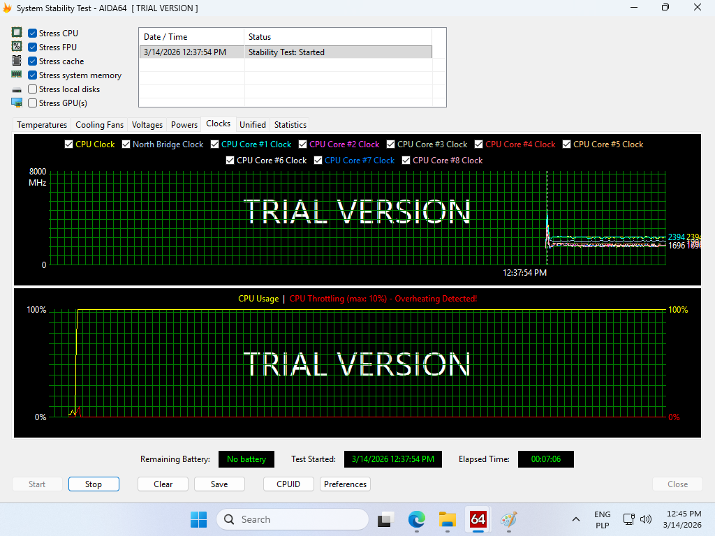715x536 pixels.
Task: Open the CPUID panel
Action: pos(288,484)
